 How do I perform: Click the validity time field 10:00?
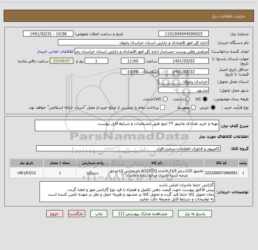[x=133, y=72]
